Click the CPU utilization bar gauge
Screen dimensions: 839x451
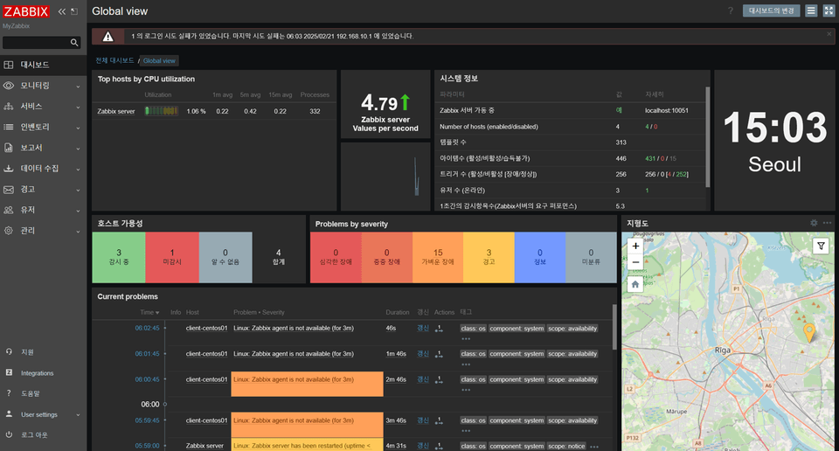pyautogui.click(x=162, y=111)
